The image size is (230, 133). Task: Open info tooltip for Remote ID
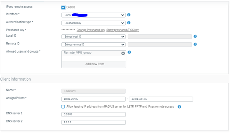(195, 44)
